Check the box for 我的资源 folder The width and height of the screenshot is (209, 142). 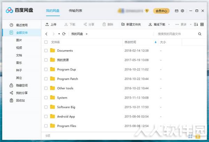pyautogui.click(x=46, y=60)
